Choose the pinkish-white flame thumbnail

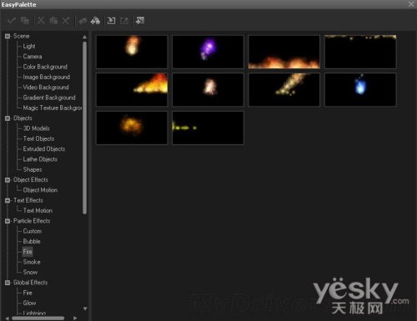click(208, 90)
